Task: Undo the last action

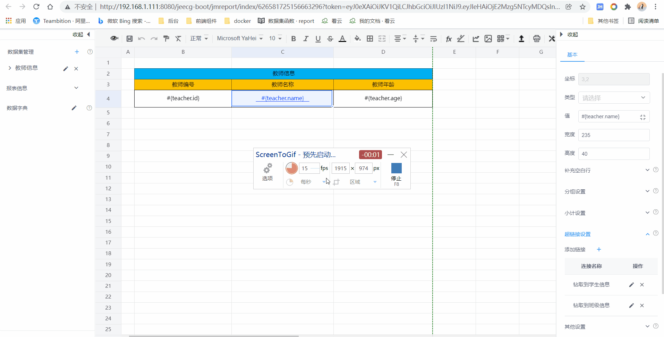Action: click(x=141, y=38)
